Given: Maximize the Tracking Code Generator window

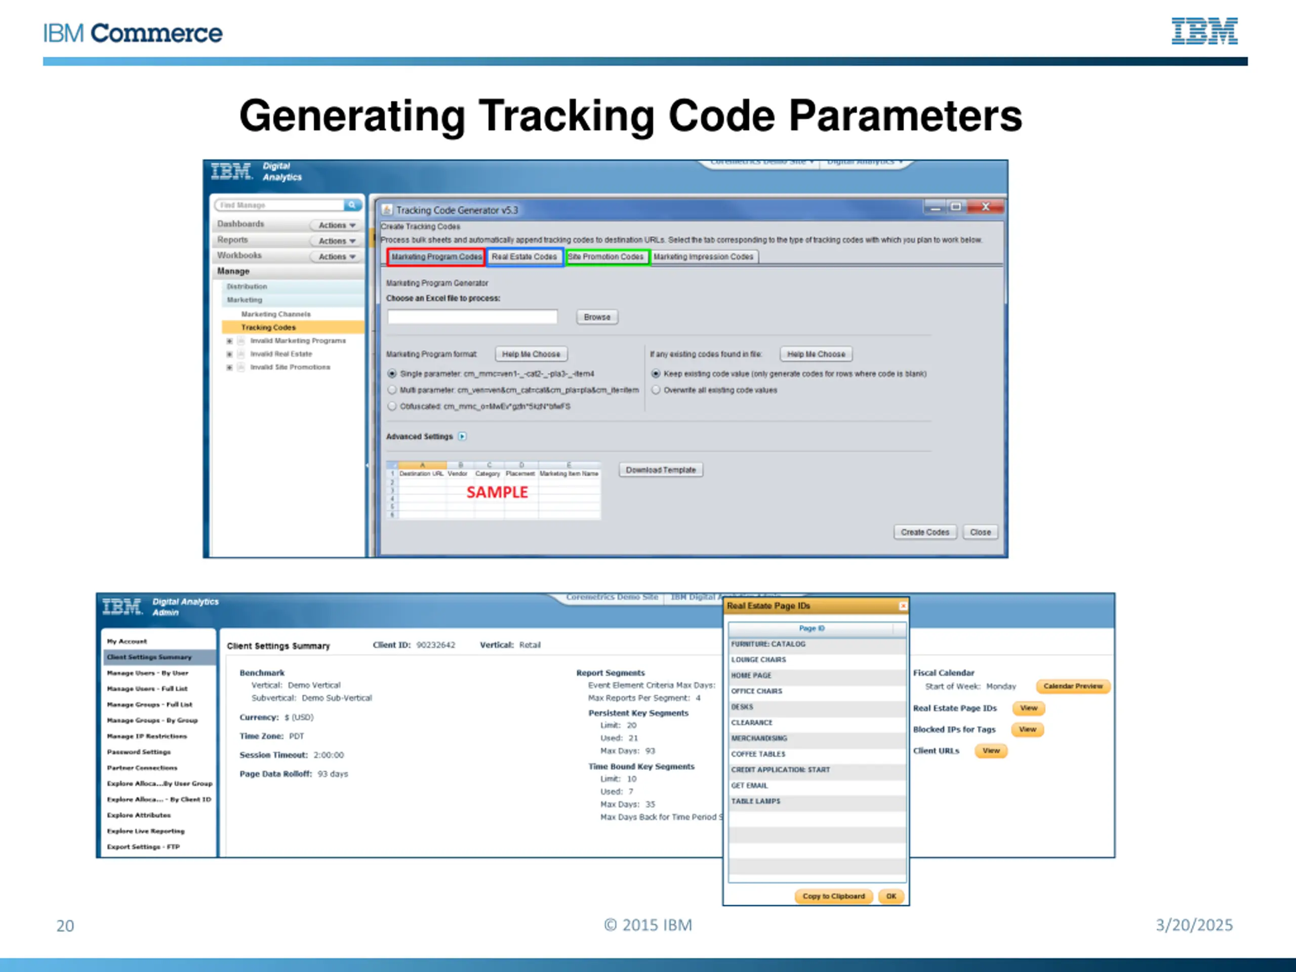Looking at the screenshot, I should pyautogui.click(x=956, y=208).
